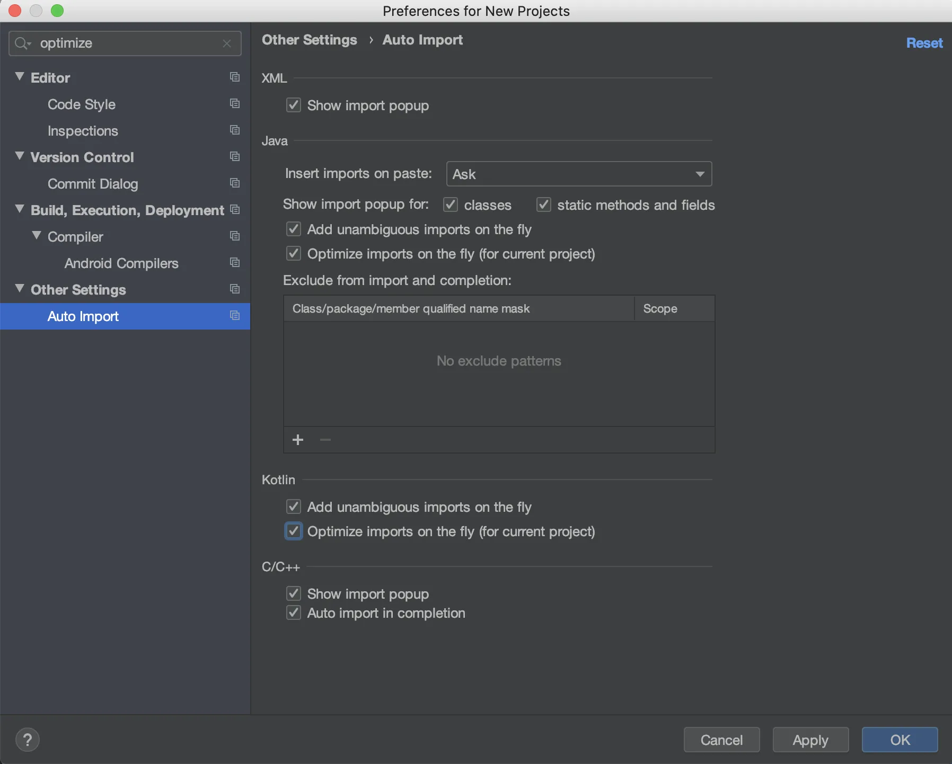
Task: Toggle static methods and fields checkbox
Action: coord(544,205)
